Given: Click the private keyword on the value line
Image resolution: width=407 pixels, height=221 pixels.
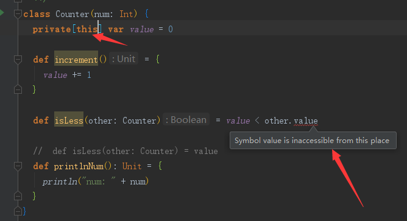Looking at the screenshot, I should [x=52, y=29].
